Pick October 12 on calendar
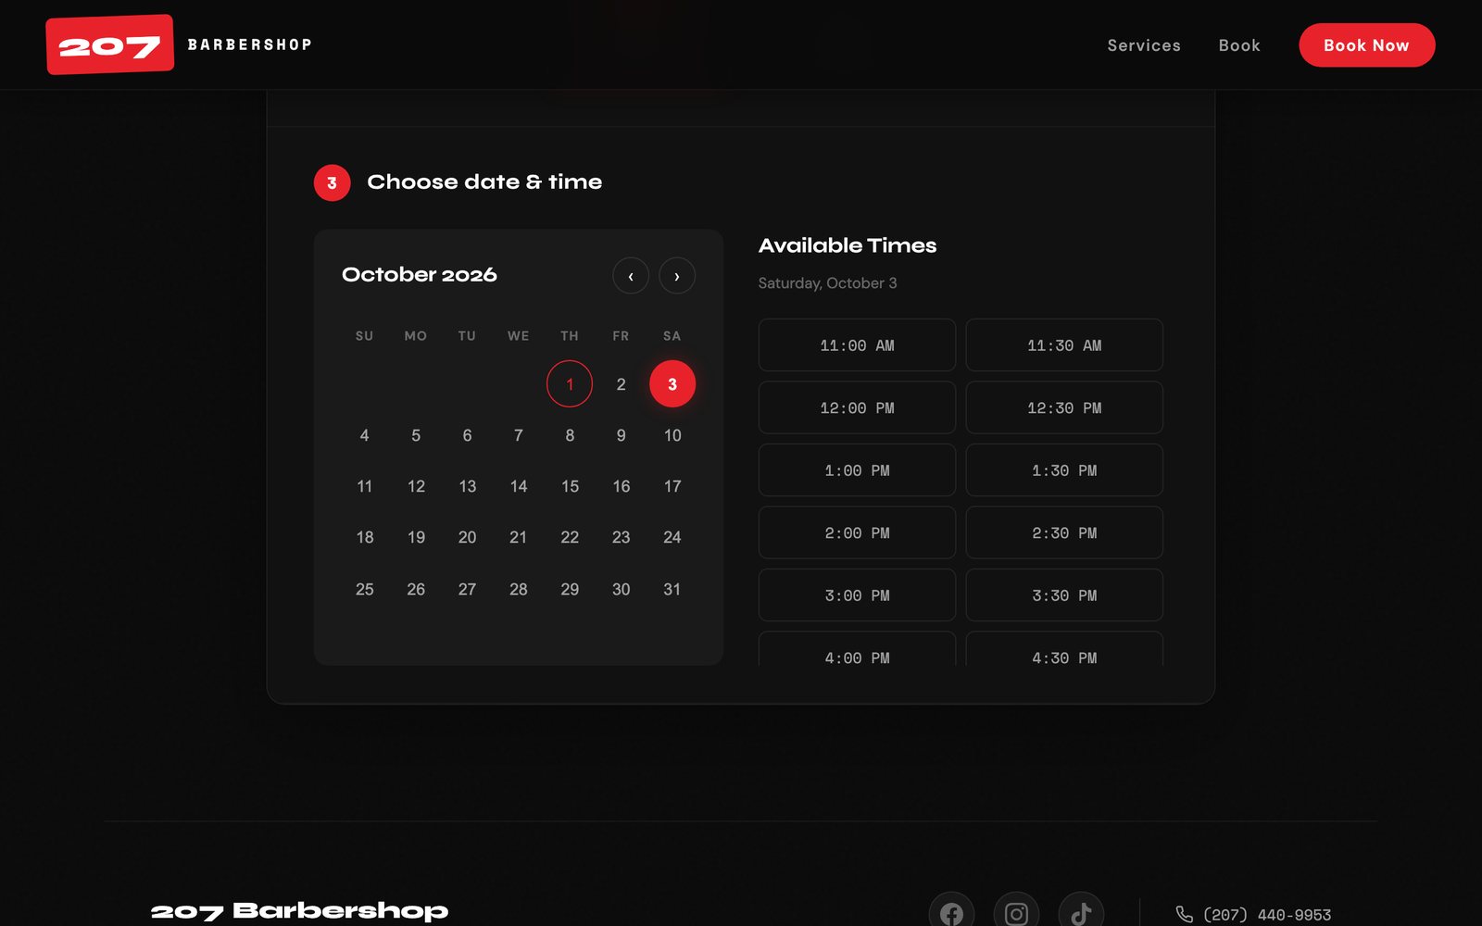The height and width of the screenshot is (926, 1482). point(416,486)
